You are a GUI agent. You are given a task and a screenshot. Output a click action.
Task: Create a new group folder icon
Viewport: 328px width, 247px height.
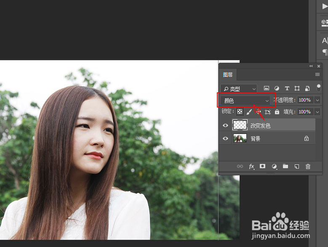point(285,166)
